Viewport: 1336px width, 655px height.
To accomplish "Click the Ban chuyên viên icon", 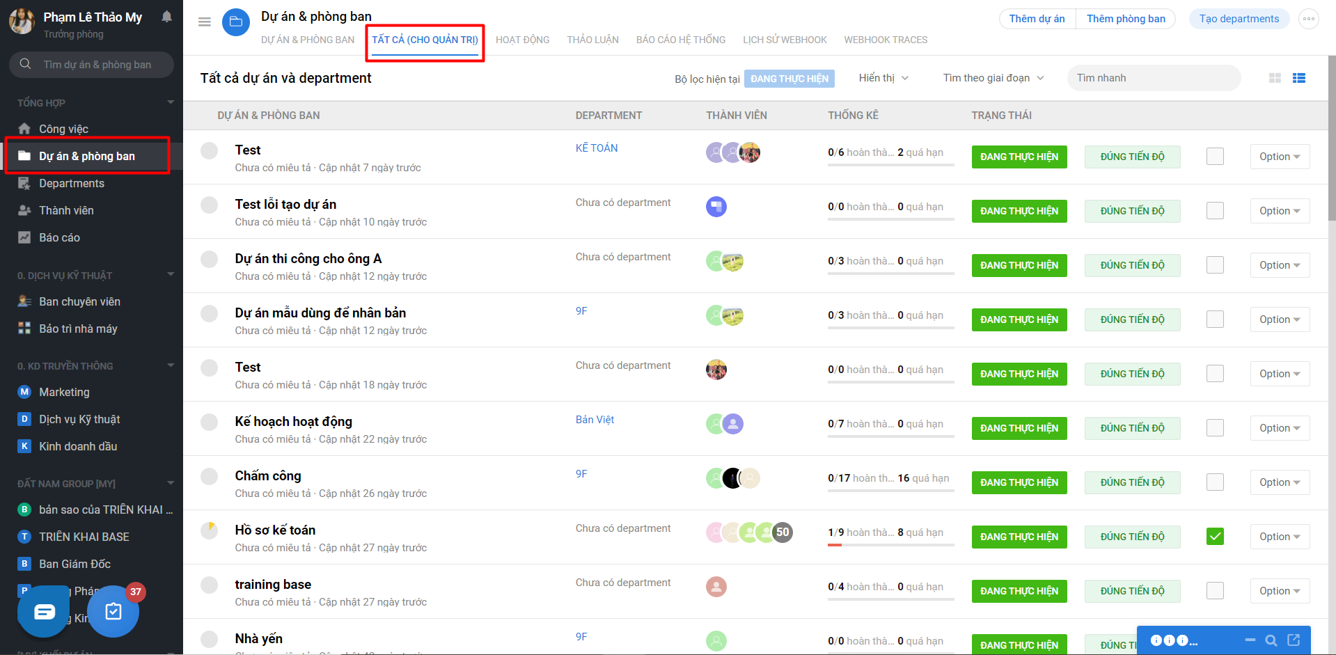I will 24,301.
